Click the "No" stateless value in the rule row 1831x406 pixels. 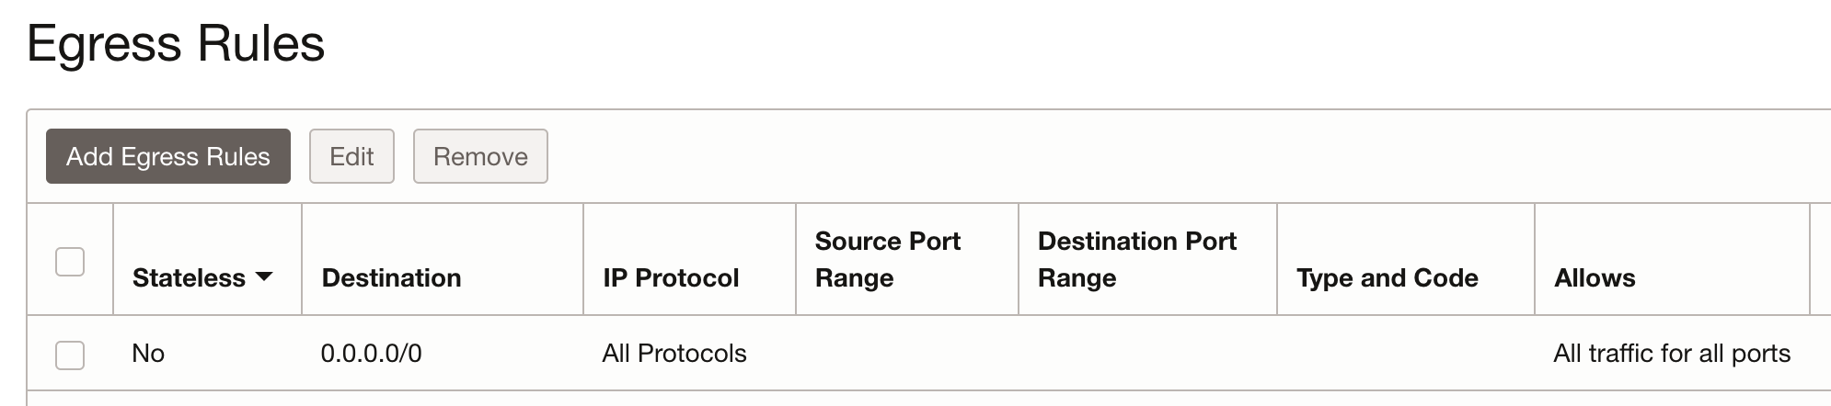click(148, 354)
